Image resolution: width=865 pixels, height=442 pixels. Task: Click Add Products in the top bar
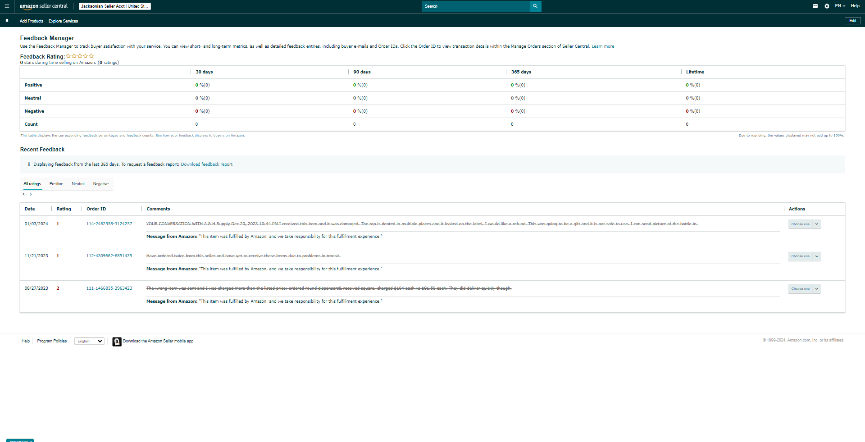32,21
